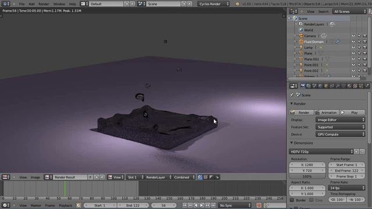
Task: Play the timeline animation forward
Action: [202, 205]
